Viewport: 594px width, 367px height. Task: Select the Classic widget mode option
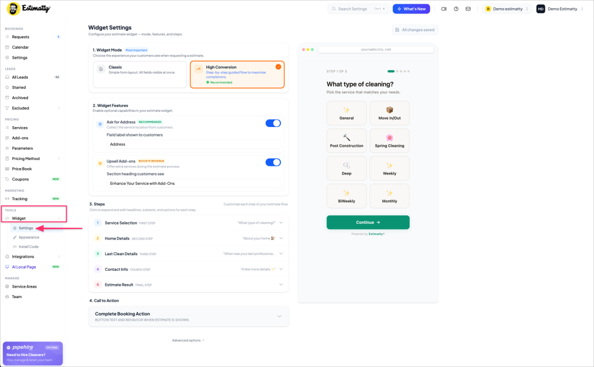point(140,75)
